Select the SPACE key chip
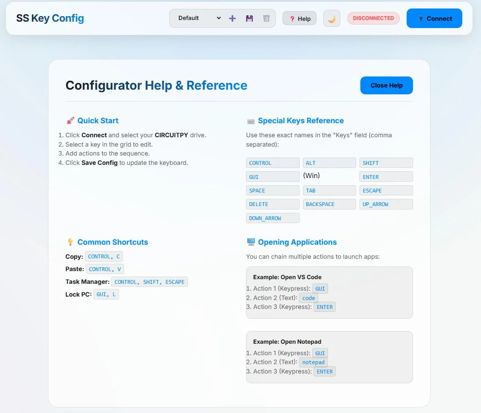 272,190
